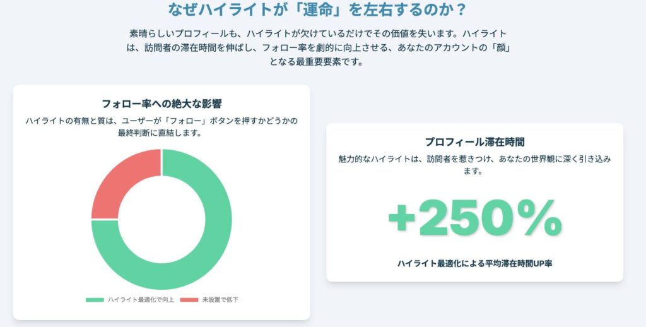
Task: Click the white center of the donut chart
Action: coord(161,220)
